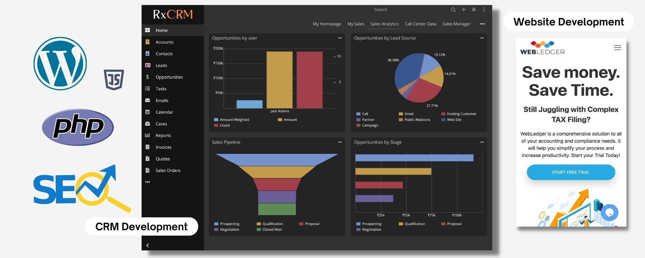Click the Calendar icon in sidebar
The width and height of the screenshot is (645, 258).
[x=147, y=112]
